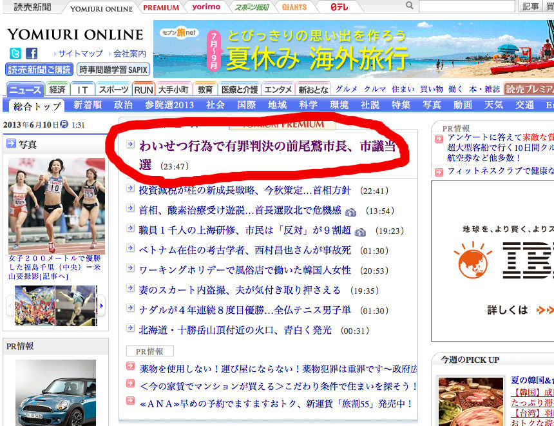Click the red bullet beside アンケート PR item
The image size is (554, 426).
click(439, 139)
